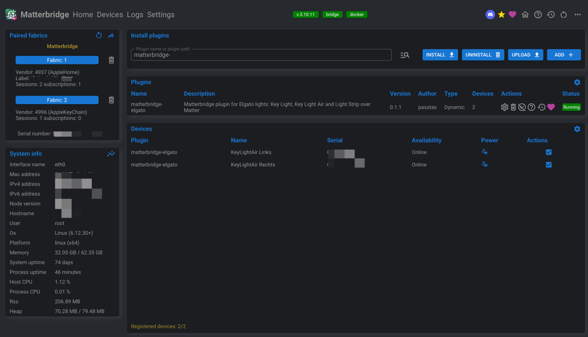Screen dimensions: 588x337
Task: Open matterbridge-elgato plugin help icon
Action: [x=532, y=107]
